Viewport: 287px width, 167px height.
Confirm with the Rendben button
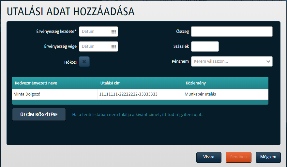coord(238,157)
